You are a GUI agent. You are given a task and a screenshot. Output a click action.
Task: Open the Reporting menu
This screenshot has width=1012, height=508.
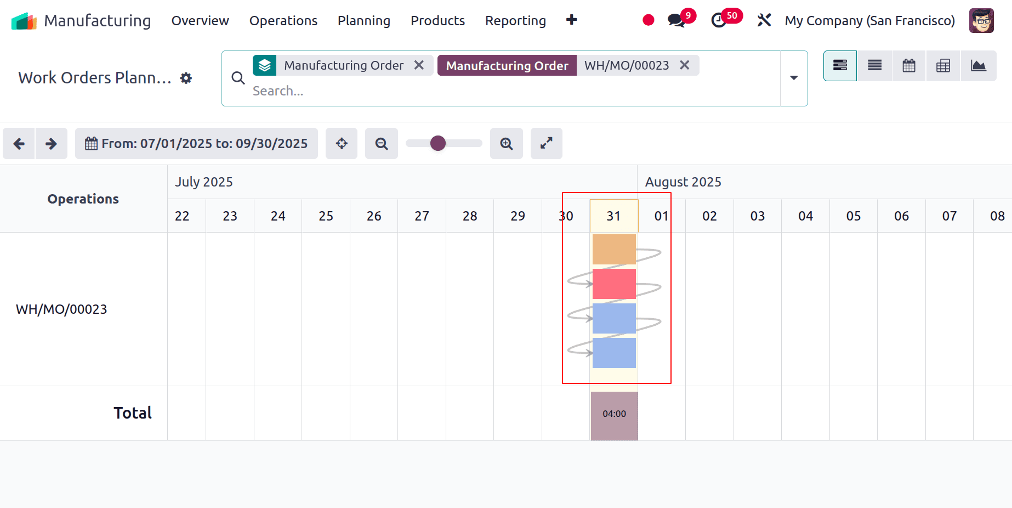pyautogui.click(x=515, y=21)
